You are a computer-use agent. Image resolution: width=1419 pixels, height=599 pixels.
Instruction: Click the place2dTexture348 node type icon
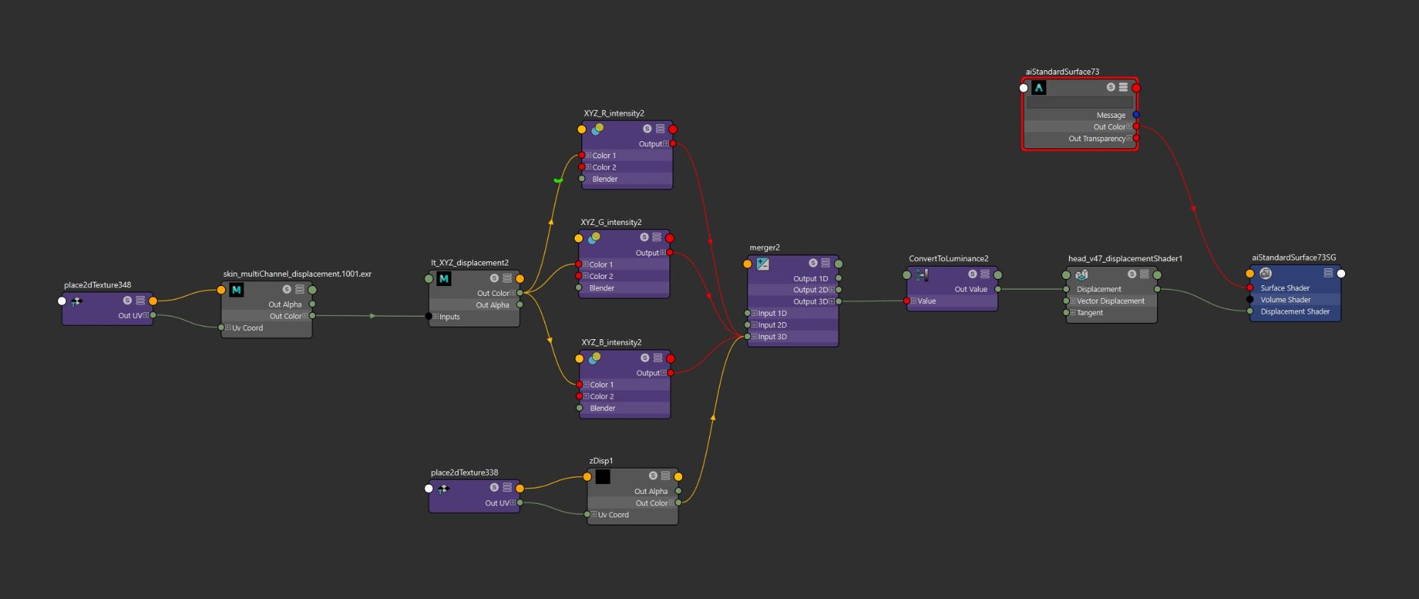[77, 301]
